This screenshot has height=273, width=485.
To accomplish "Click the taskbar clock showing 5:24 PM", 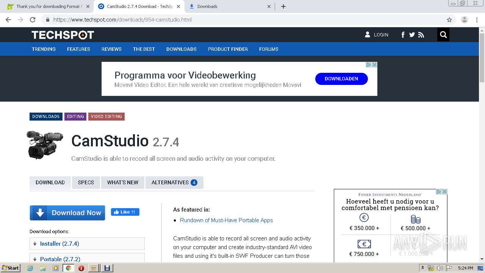I will (465, 268).
